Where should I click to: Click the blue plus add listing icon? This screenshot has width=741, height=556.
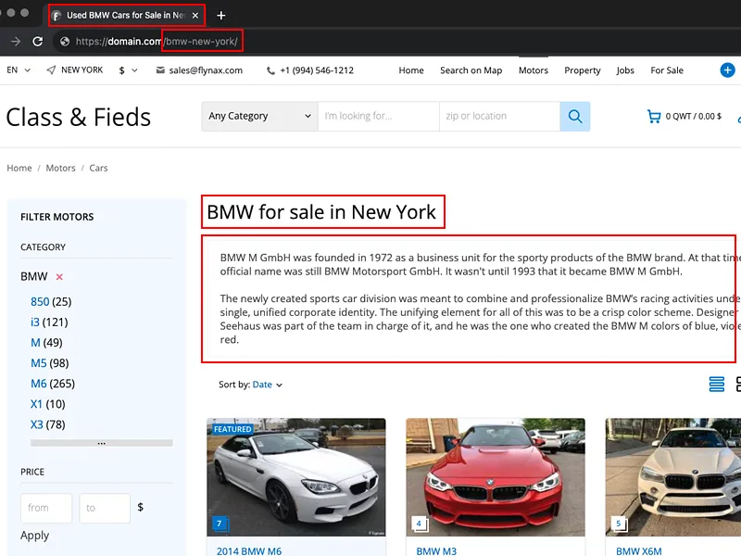[727, 70]
